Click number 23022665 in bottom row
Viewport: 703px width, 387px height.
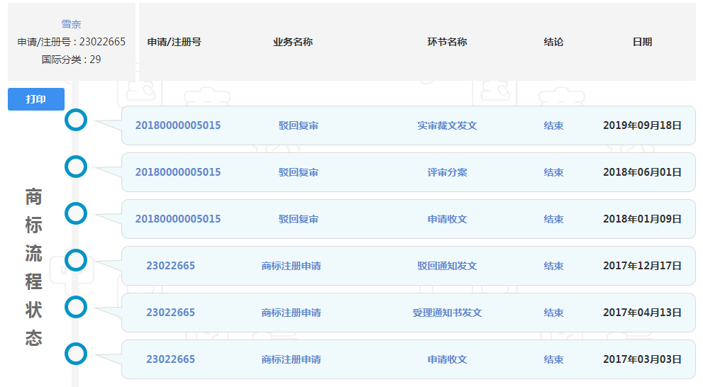point(170,359)
